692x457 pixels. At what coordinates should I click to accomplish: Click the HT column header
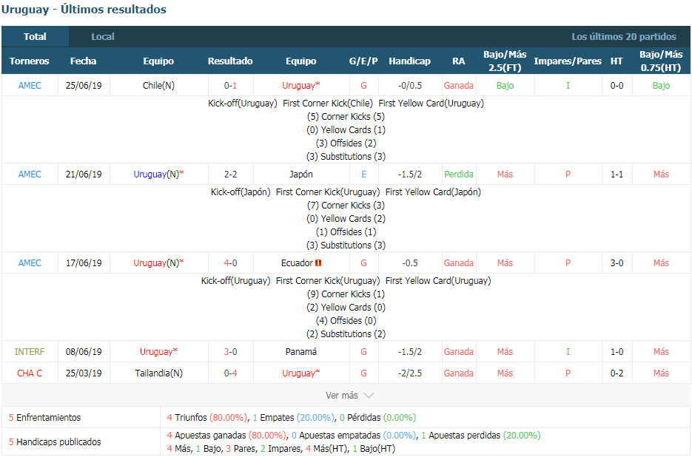(617, 61)
